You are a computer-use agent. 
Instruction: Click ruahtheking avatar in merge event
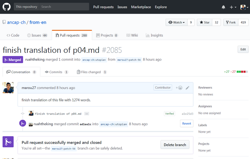(x=31, y=124)
